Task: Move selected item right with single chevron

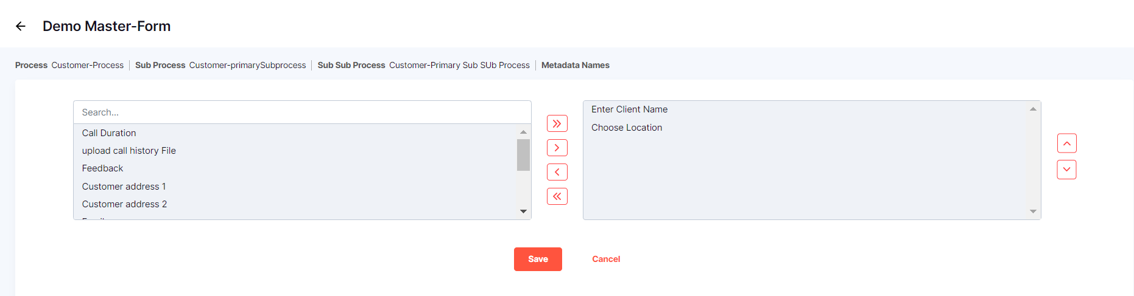Action: 557,148
